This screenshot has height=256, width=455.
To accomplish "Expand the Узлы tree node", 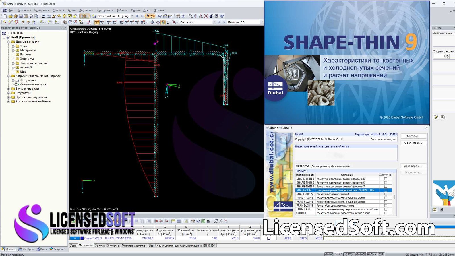I will tap(13, 46).
